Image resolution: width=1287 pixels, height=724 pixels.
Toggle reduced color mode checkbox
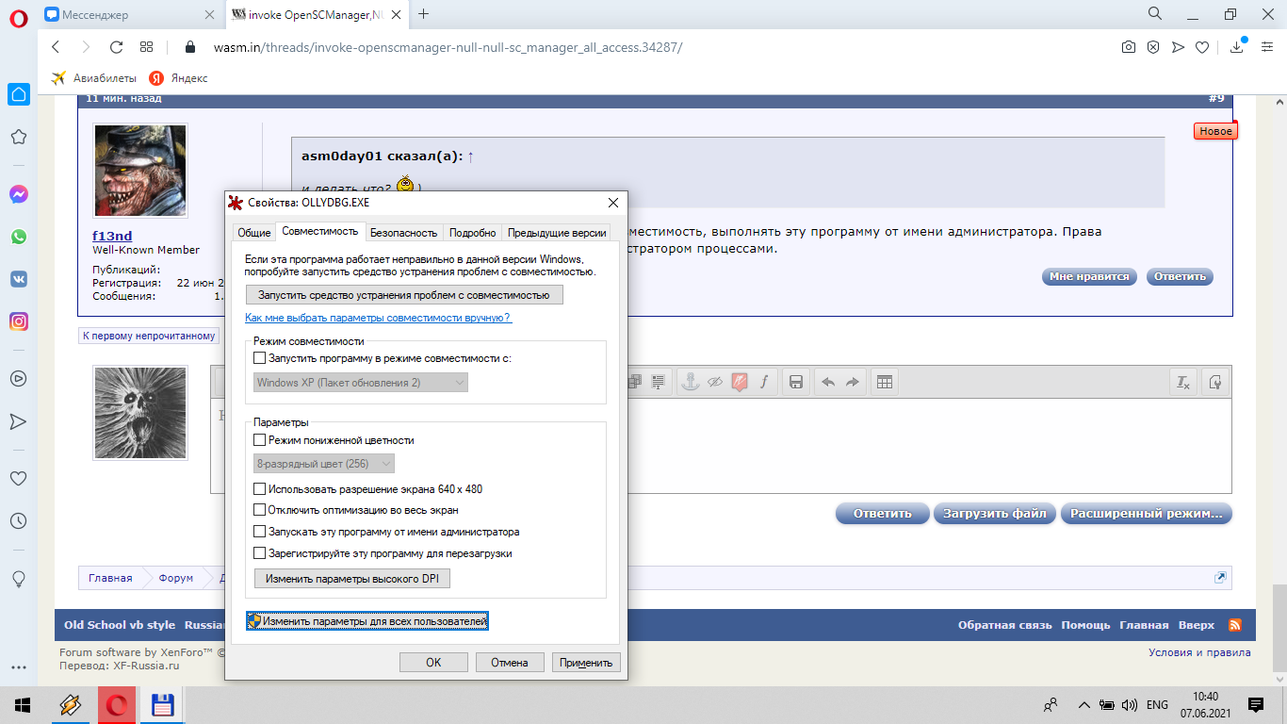point(260,440)
